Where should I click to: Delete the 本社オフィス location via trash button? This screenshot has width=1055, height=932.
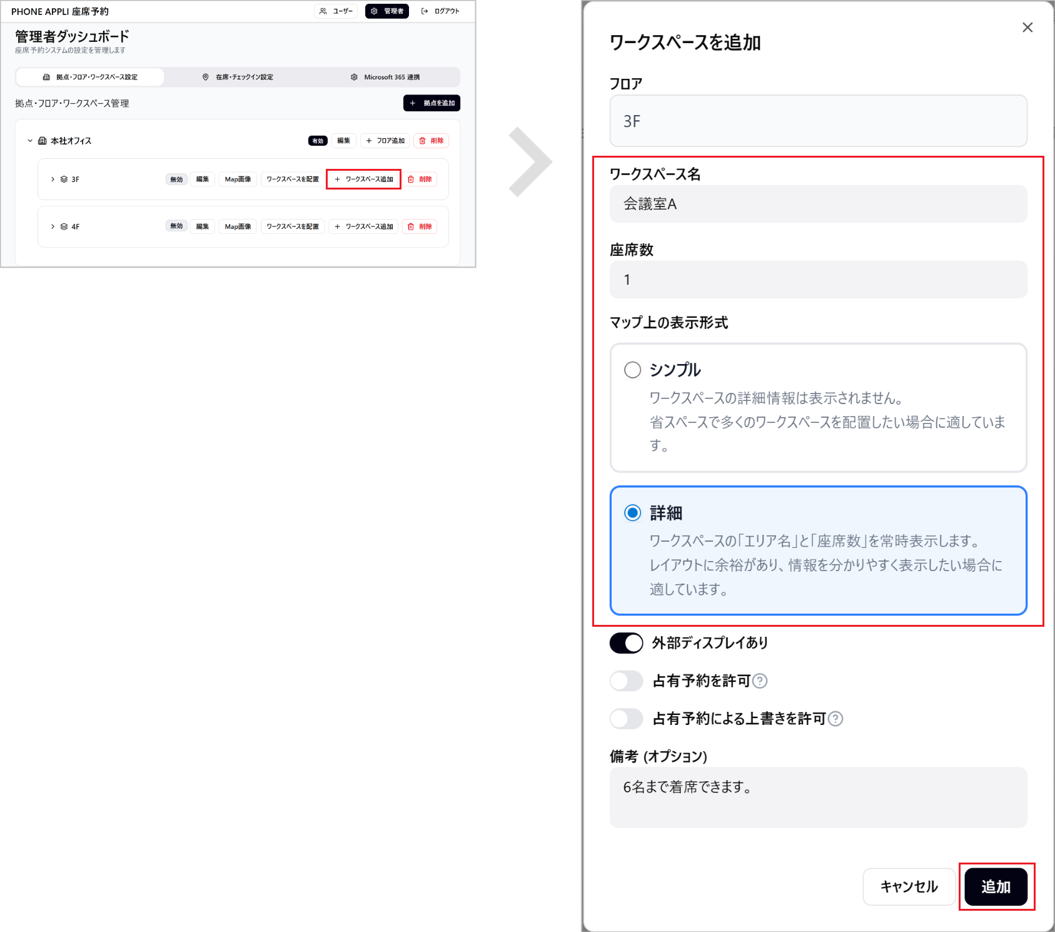pyautogui.click(x=432, y=141)
